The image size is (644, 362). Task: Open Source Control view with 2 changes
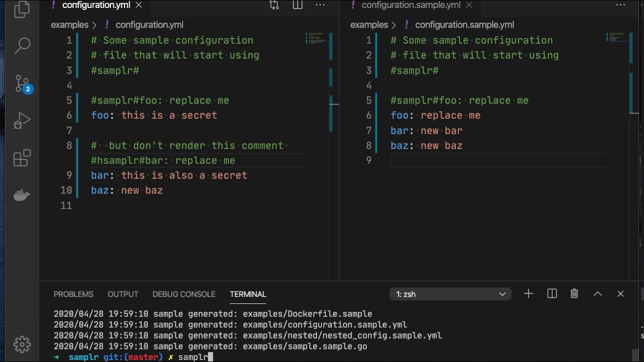point(23,83)
